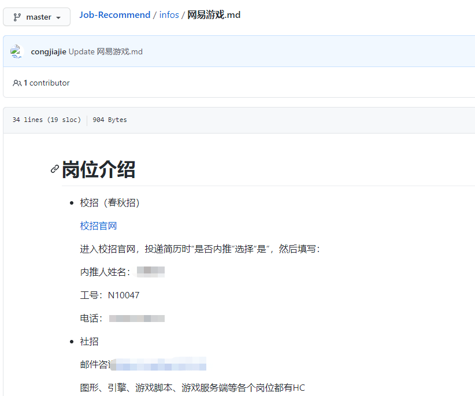Click the 图形、引擎、游戏脚本 HC line
Viewport: 475px width, 396px height.
click(192, 388)
